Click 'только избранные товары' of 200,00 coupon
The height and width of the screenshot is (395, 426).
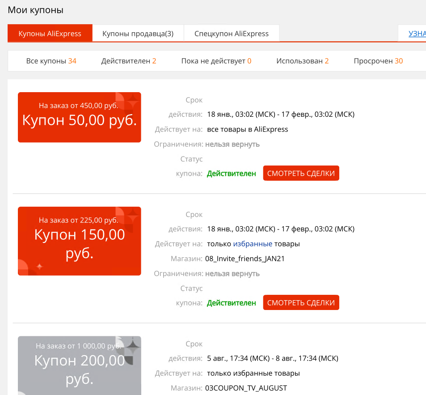[253, 373]
